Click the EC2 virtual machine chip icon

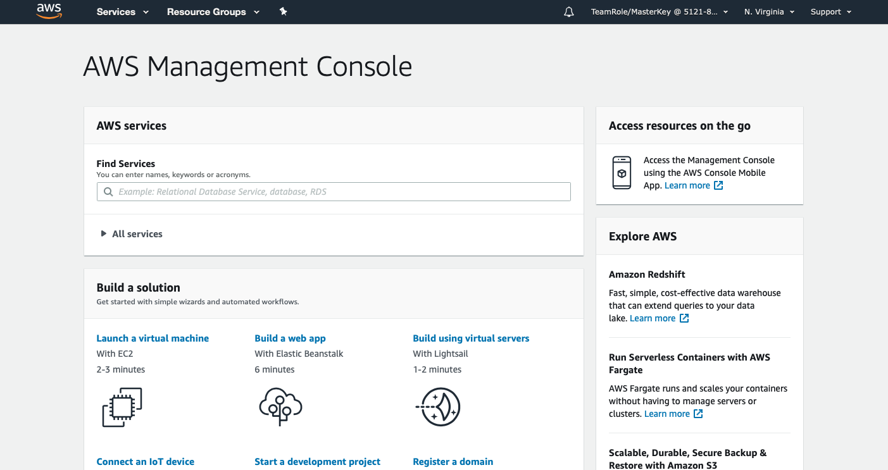tap(122, 407)
